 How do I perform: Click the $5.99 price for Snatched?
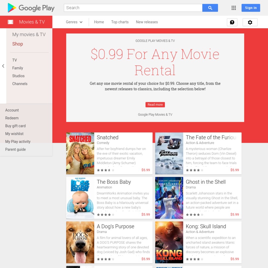point(146,170)
